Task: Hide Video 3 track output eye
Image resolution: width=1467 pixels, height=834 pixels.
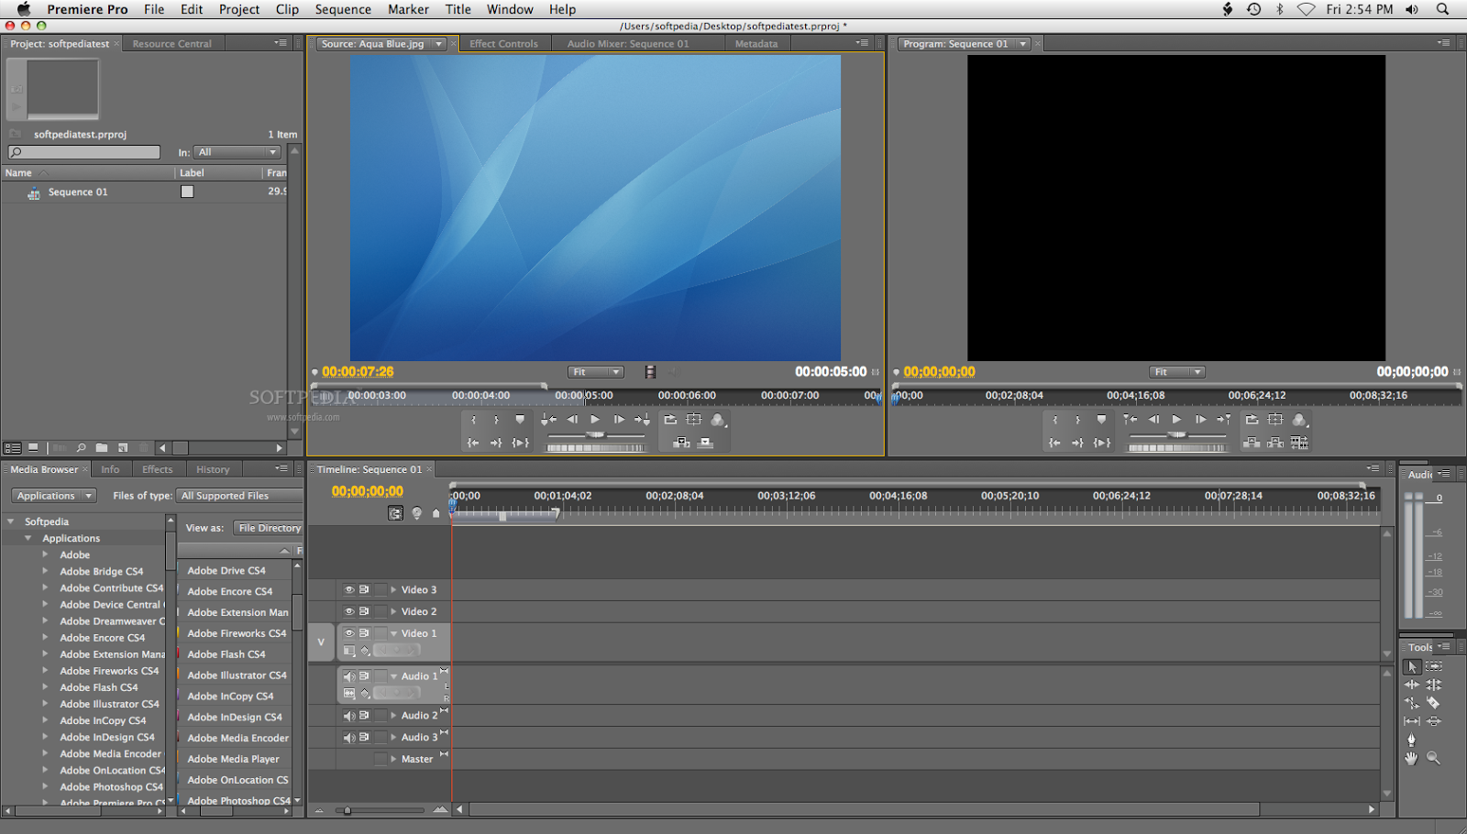Action: point(349,589)
